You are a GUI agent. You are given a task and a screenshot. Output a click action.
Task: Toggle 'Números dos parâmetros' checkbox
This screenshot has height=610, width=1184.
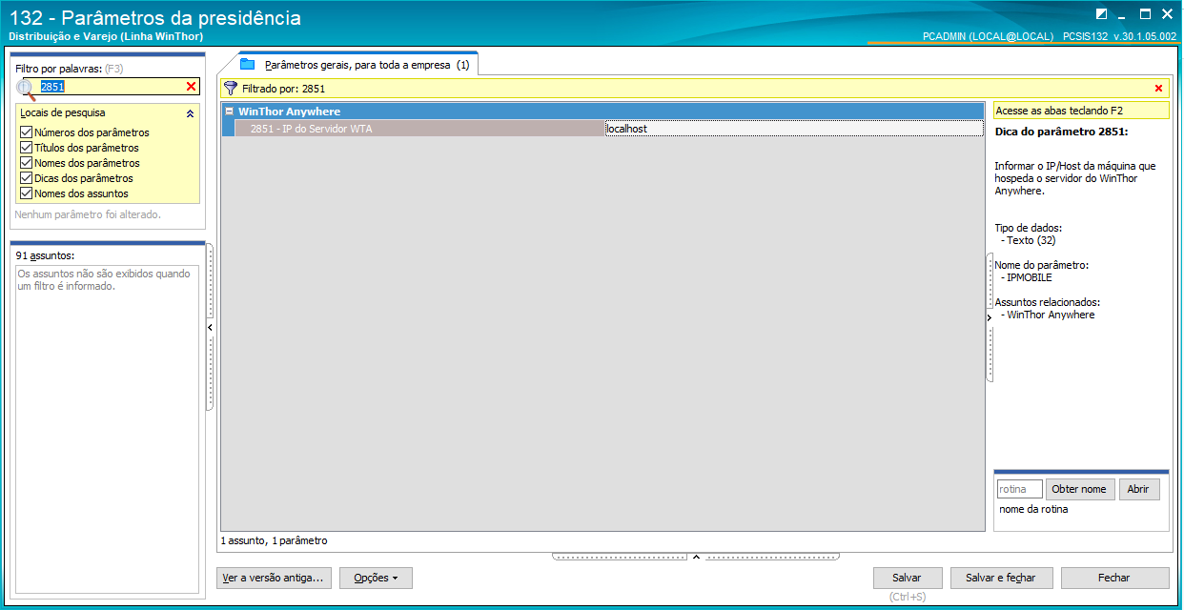26,132
